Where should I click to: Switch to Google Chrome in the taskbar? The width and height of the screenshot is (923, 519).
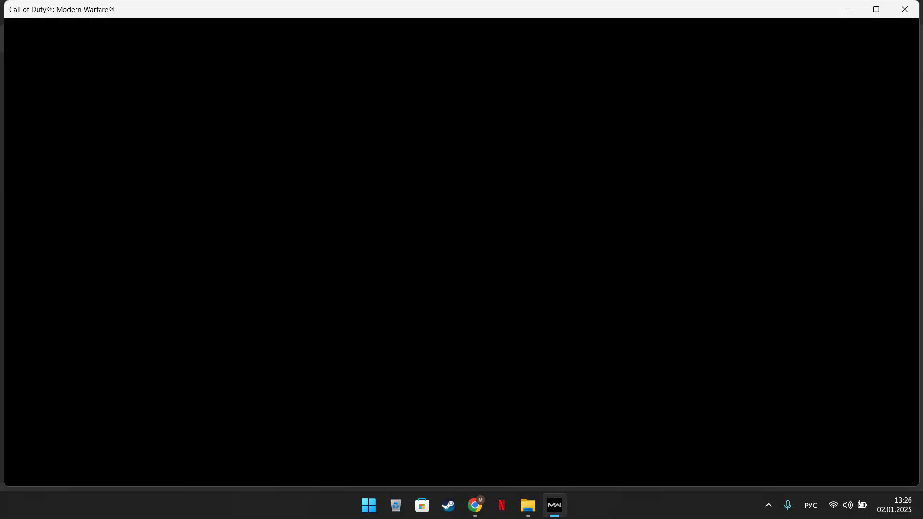pyautogui.click(x=475, y=505)
